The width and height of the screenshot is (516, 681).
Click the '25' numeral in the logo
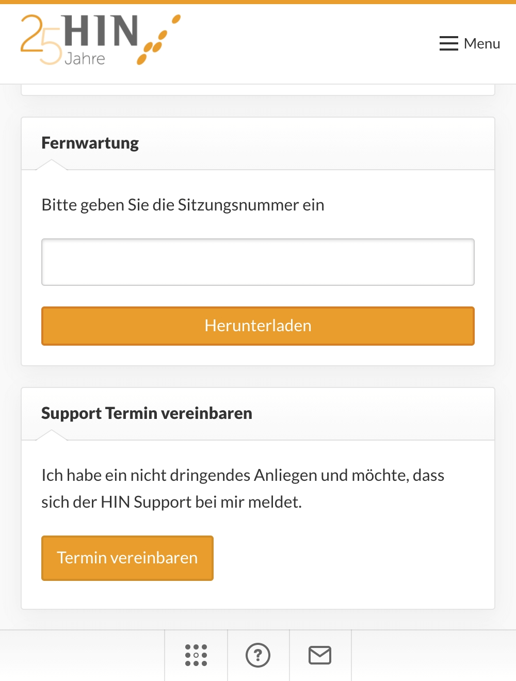click(x=40, y=39)
